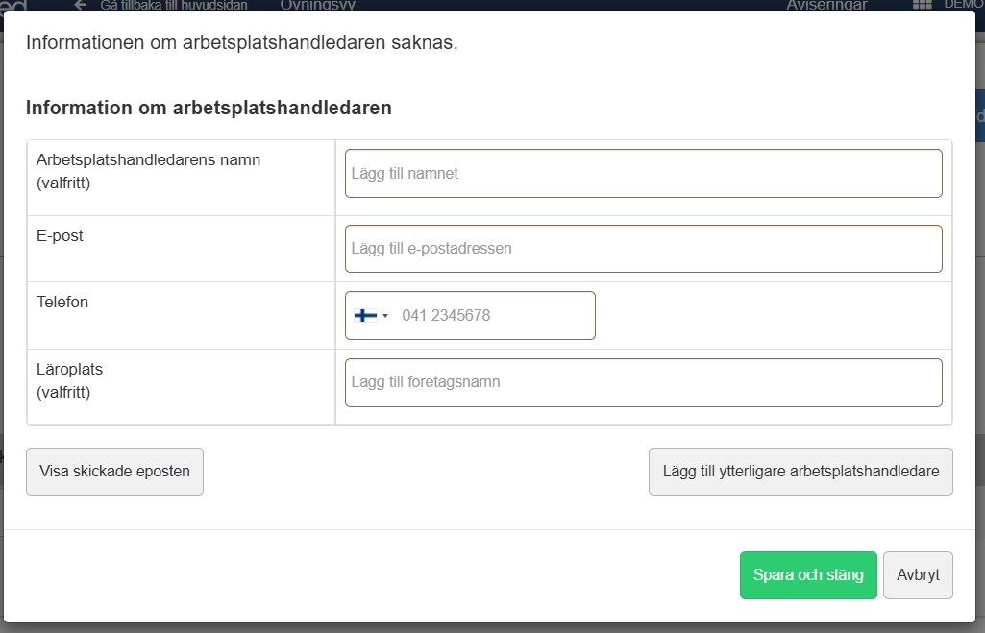This screenshot has height=633, width=985.
Task: Click the Finland flag in the phone field
Action: pos(367,315)
